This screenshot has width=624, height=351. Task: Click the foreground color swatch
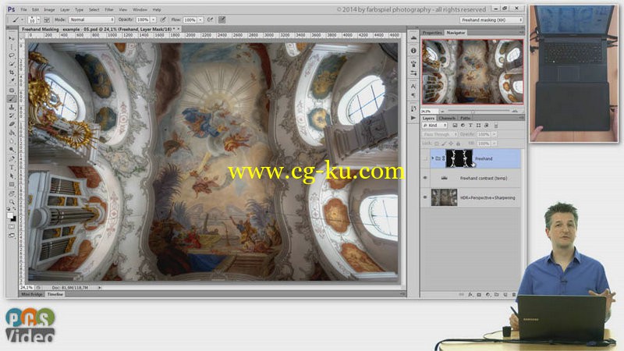coord(10,215)
